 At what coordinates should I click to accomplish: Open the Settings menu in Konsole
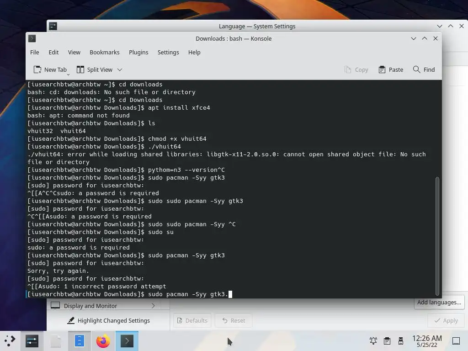168,52
